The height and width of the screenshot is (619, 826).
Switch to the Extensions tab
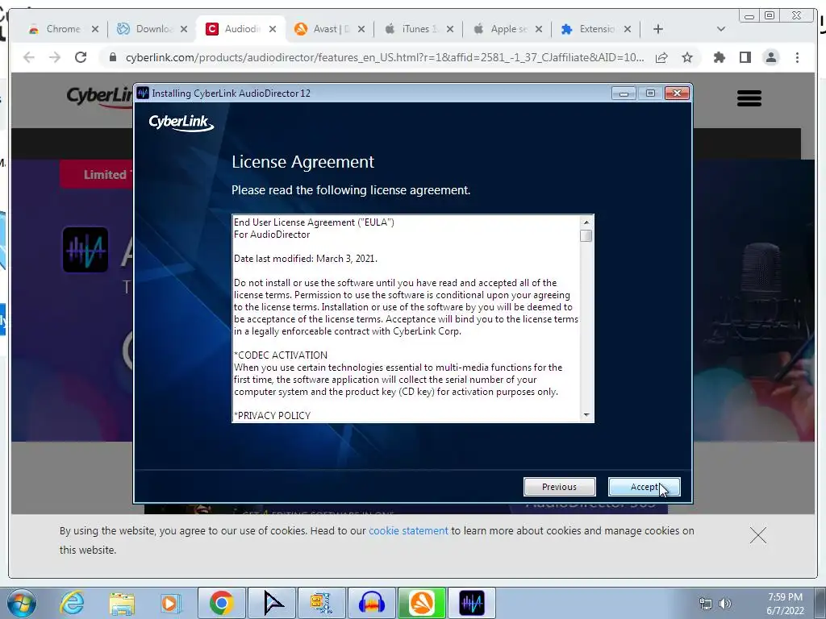(x=597, y=29)
